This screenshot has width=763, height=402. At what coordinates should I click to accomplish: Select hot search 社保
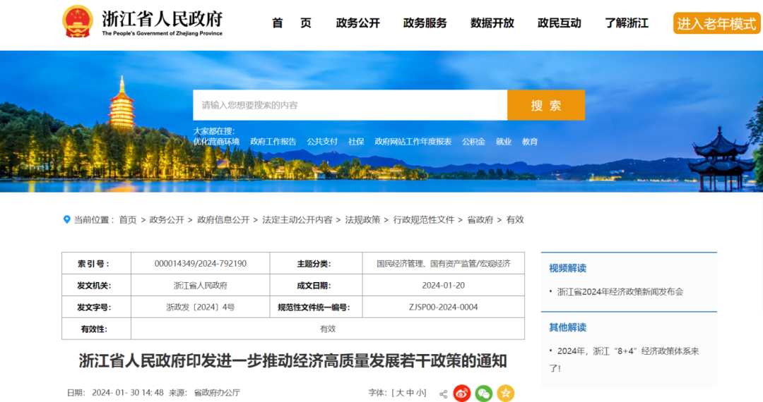click(356, 141)
